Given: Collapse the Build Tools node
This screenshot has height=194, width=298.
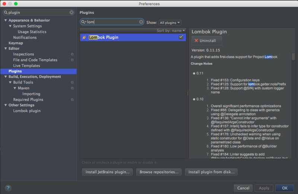Looking at the screenshot, I should (10, 82).
